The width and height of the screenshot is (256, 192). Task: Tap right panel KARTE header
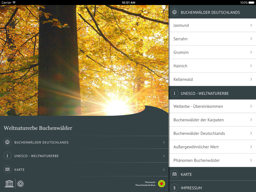pyautogui.click(x=212, y=174)
